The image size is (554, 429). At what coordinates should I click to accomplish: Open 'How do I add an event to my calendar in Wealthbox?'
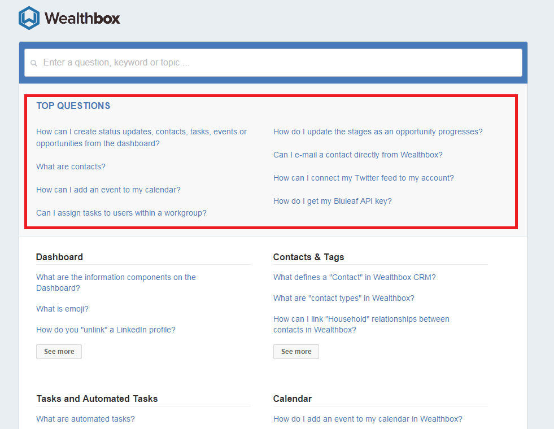pyautogui.click(x=368, y=419)
